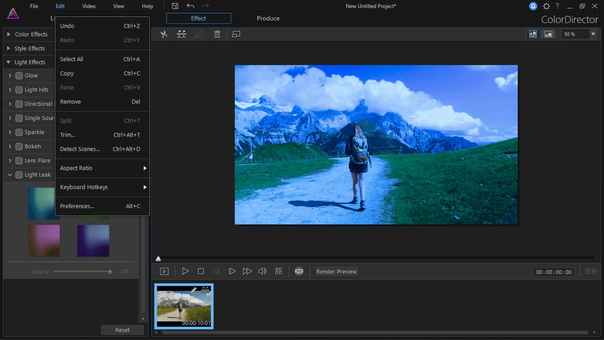Open the 50 % zoom dropdown
This screenshot has height=340, width=604.
(593, 34)
